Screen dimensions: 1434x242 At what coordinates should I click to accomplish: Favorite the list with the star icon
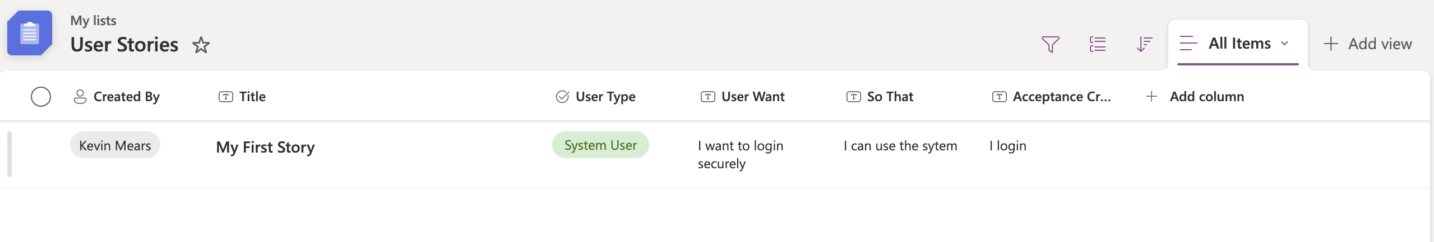[x=201, y=45]
